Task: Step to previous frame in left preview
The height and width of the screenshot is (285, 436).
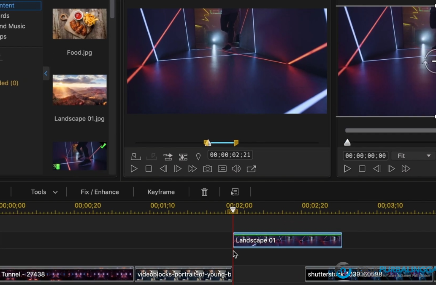Action: (163, 168)
